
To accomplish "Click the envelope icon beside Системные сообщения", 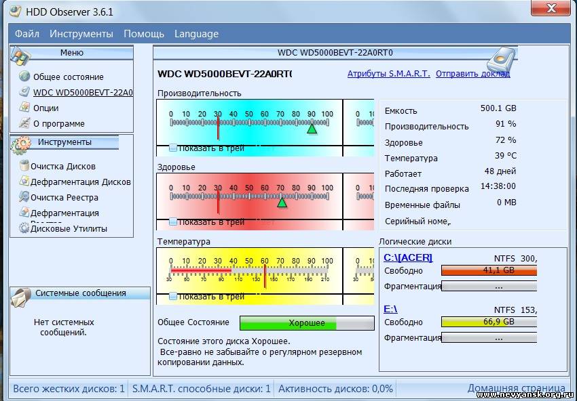I will [21, 297].
